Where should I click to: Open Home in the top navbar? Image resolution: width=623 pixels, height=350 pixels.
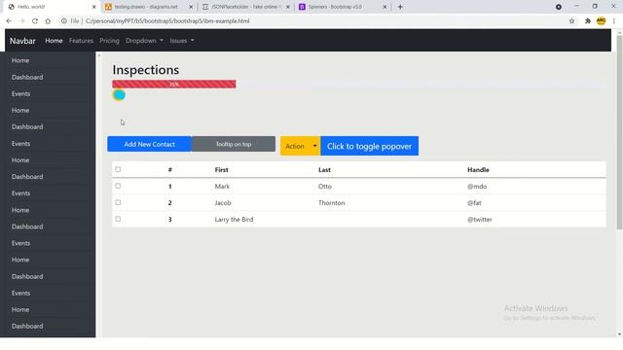pyautogui.click(x=54, y=41)
